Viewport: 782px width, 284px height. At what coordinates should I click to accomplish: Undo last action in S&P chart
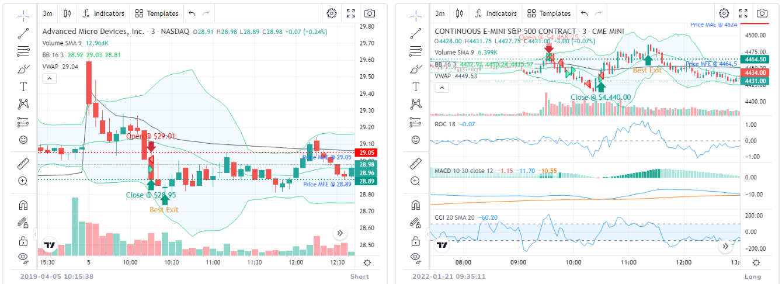pyautogui.click(x=585, y=13)
